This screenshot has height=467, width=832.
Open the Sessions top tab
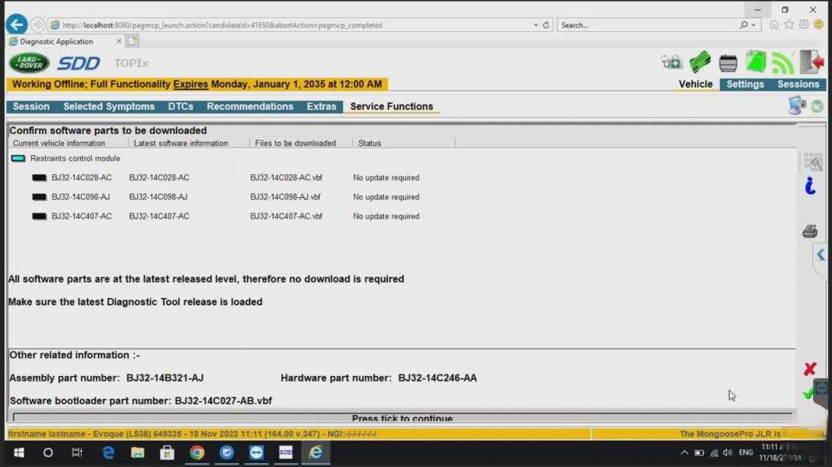click(798, 84)
